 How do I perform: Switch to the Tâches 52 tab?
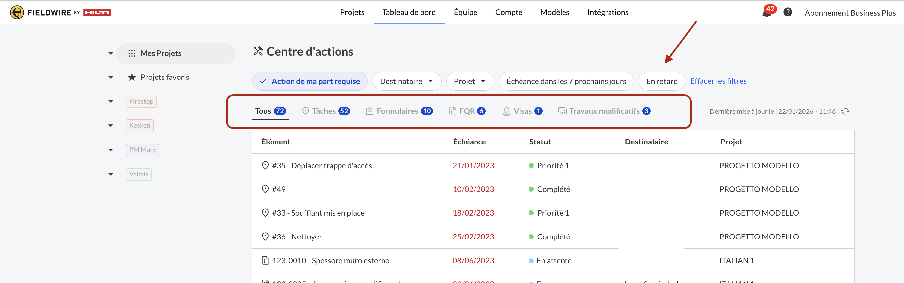pos(326,111)
